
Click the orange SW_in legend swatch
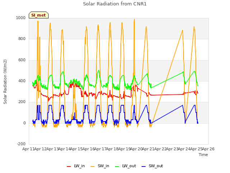(93, 167)
